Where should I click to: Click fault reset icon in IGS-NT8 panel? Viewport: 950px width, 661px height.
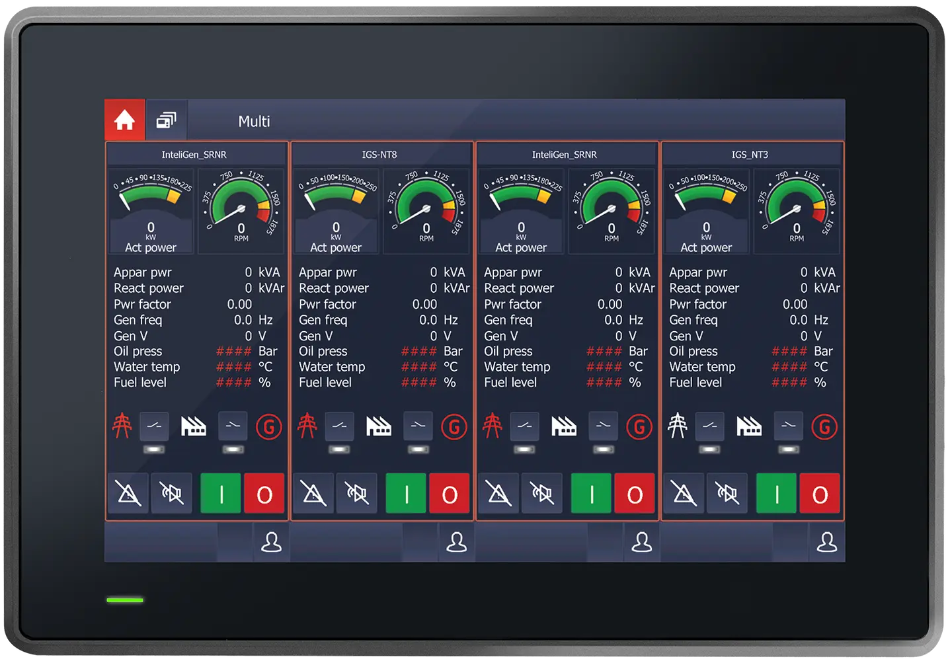point(313,493)
